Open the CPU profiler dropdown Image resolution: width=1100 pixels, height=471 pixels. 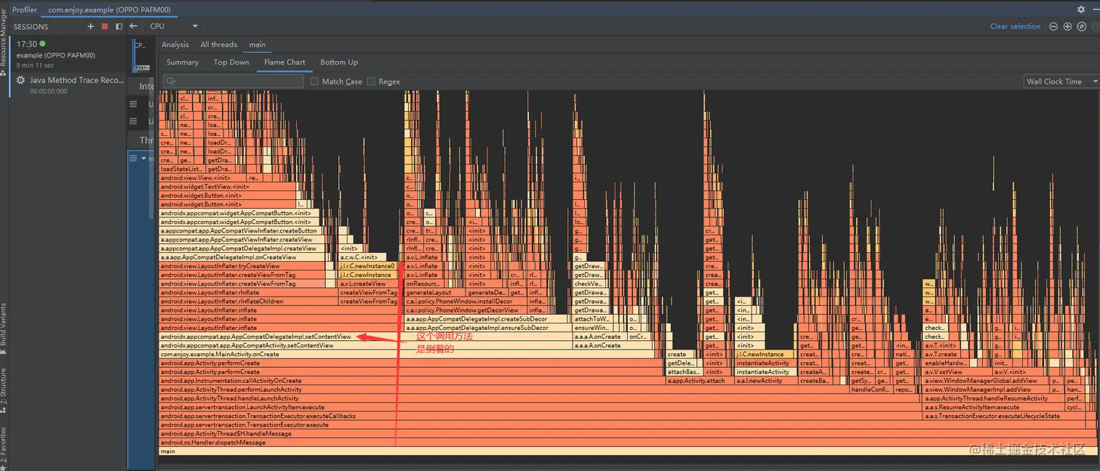[x=173, y=26]
